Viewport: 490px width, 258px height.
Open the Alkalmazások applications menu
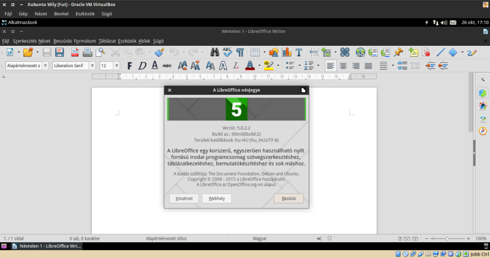(20, 23)
